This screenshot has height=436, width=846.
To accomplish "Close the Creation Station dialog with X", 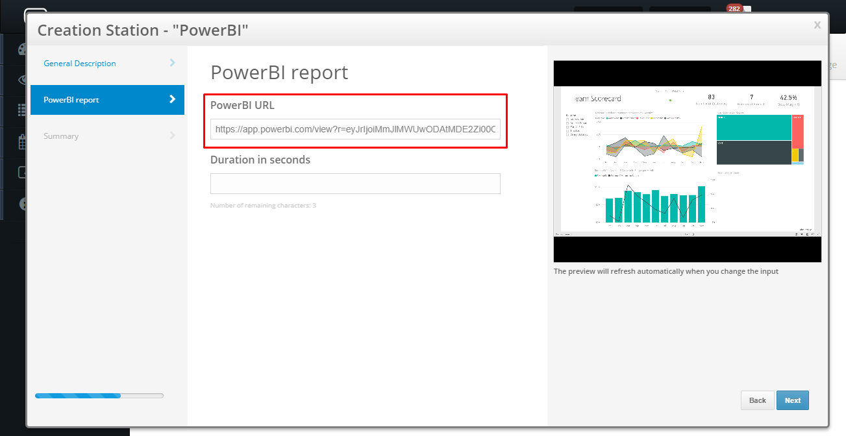I will [x=817, y=25].
